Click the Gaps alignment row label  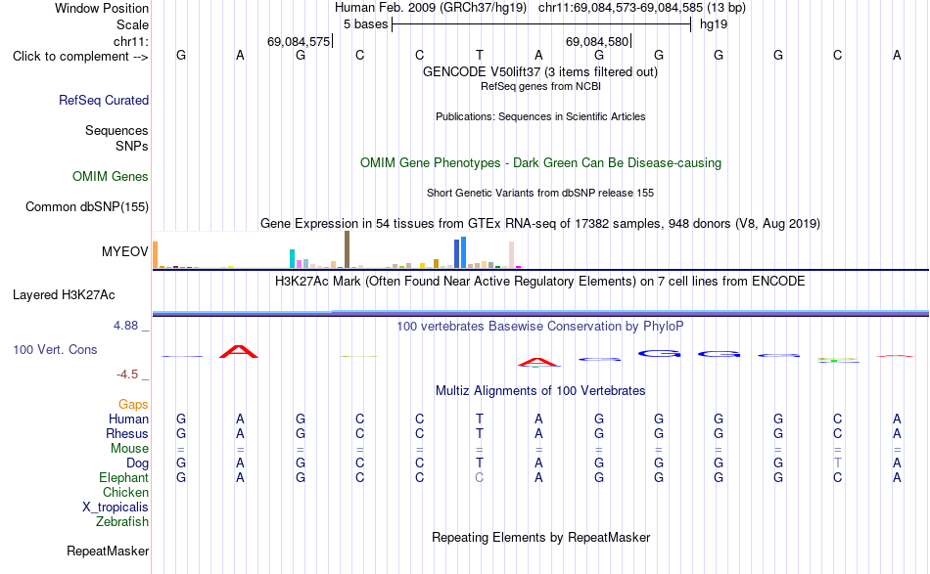click(133, 405)
